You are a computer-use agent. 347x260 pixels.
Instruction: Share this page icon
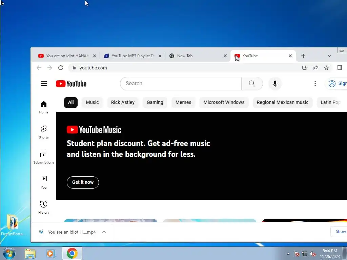(x=315, y=68)
